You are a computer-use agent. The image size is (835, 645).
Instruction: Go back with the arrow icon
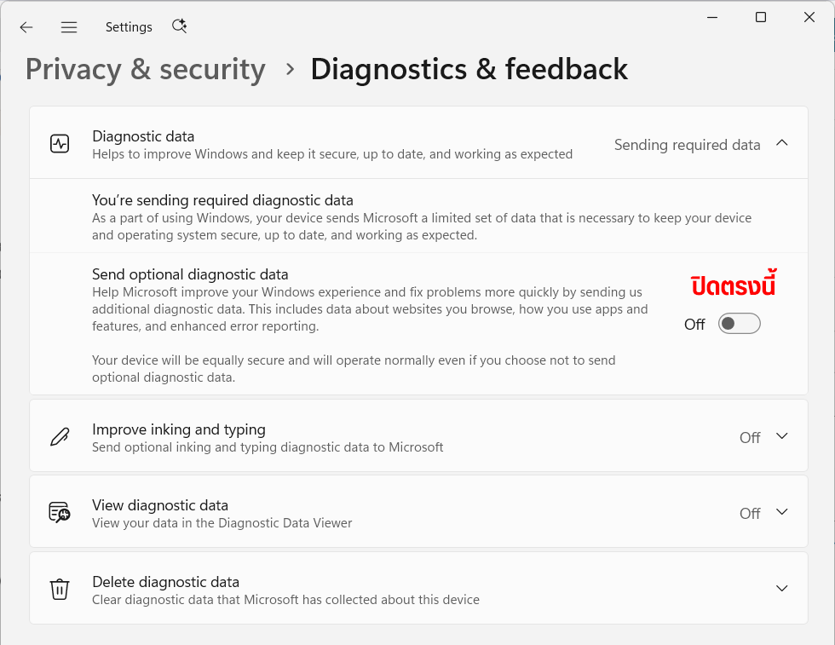26,27
